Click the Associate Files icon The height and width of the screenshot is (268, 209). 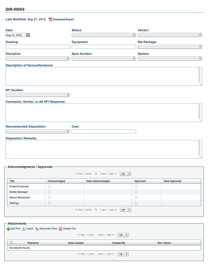coord(37,229)
